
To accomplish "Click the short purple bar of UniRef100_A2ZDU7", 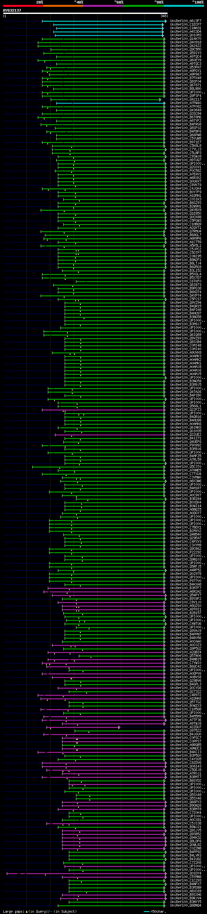I will tap(84, 727).
